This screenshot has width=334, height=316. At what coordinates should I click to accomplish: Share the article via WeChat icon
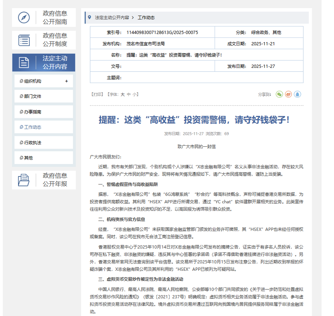point(279,94)
